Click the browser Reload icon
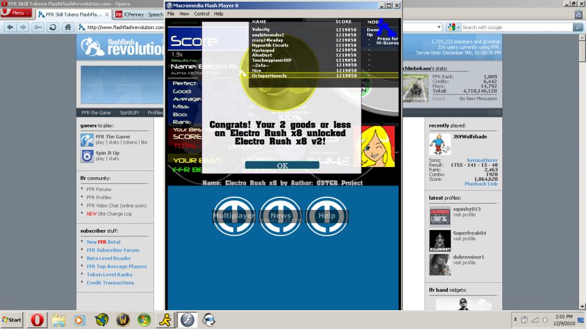This screenshot has width=586, height=329. pyautogui.click(x=53, y=27)
